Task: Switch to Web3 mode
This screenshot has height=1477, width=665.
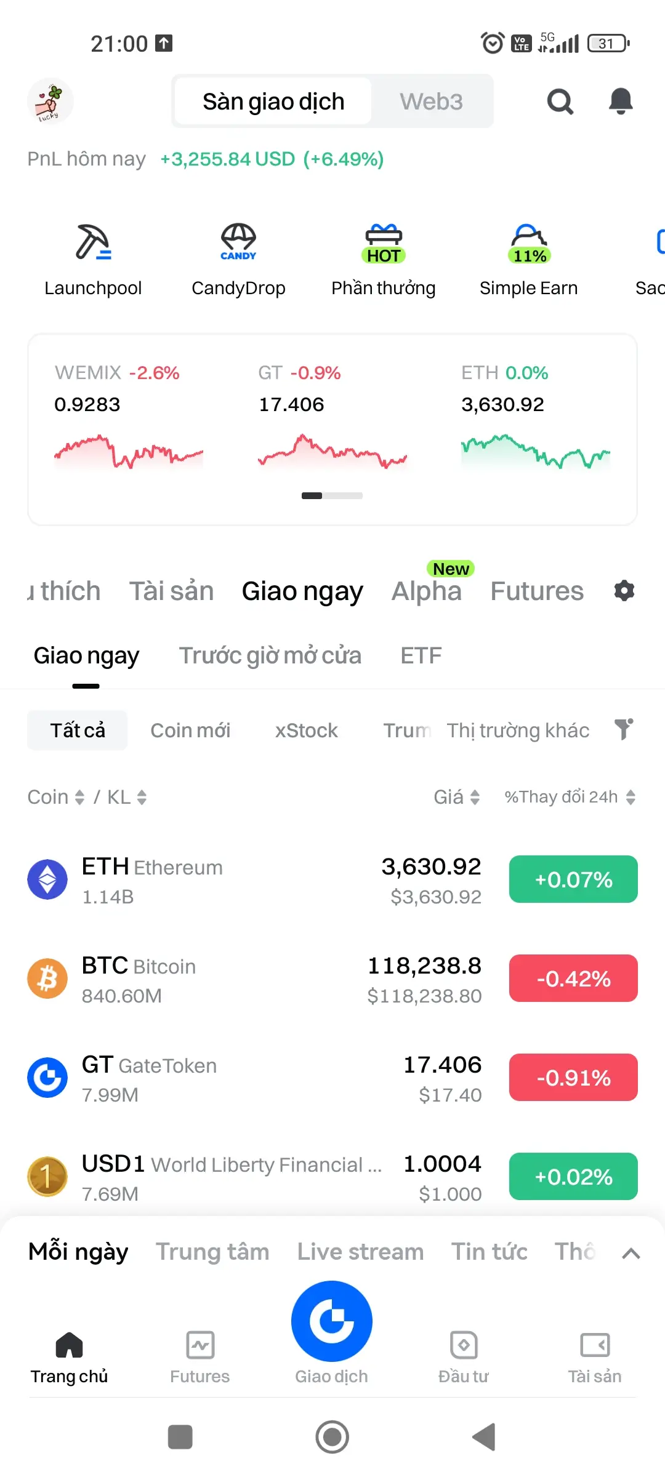Action: (431, 102)
